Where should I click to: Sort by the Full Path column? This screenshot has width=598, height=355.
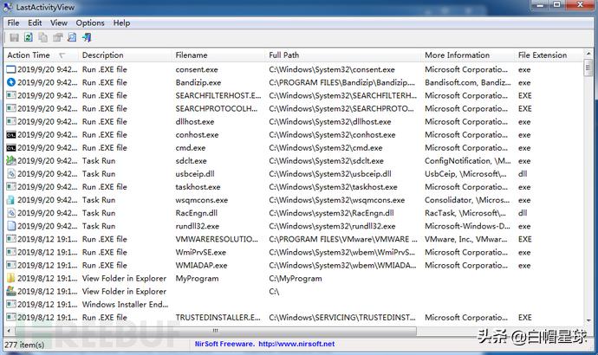pos(343,55)
